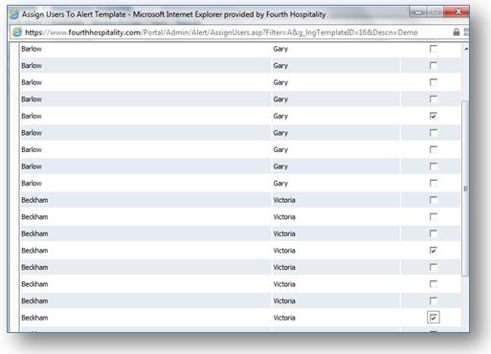The height and width of the screenshot is (354, 491).
Task: Click the page icon beside the https address
Action: click(x=17, y=33)
